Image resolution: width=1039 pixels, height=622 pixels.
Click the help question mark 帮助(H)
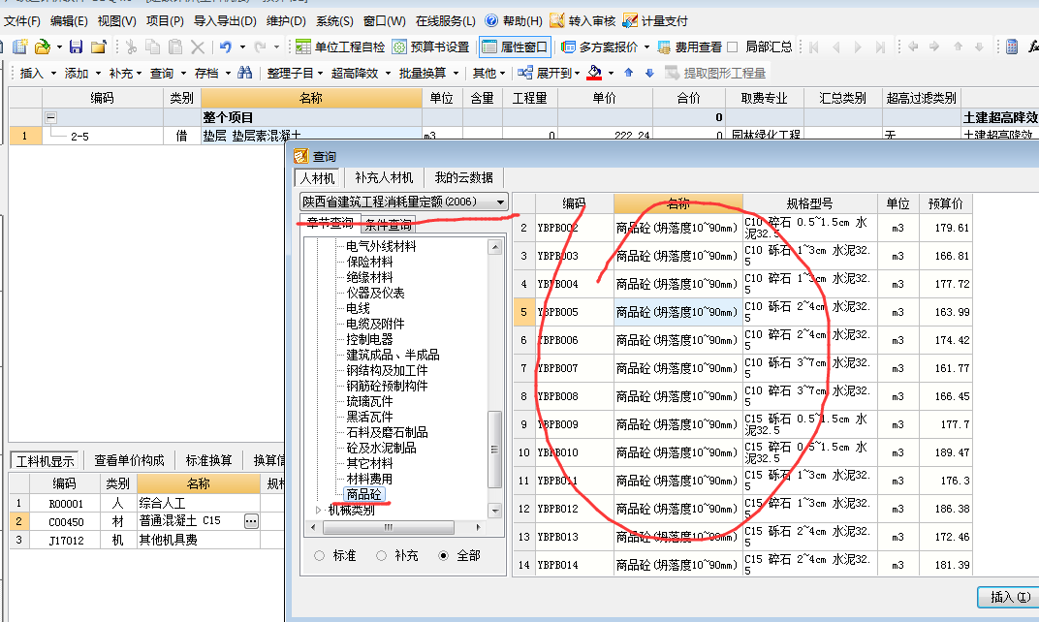pos(514,21)
